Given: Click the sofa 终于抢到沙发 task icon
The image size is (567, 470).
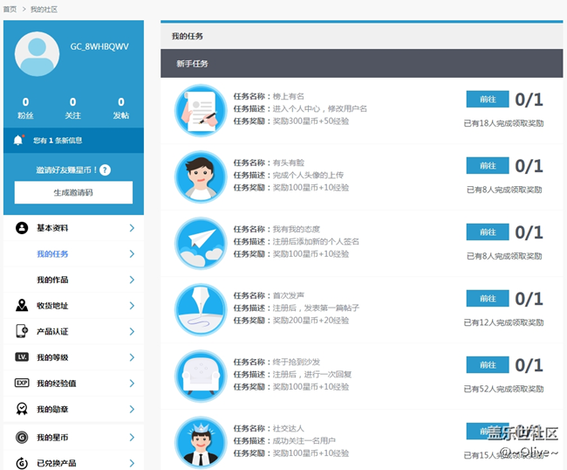Looking at the screenshot, I should point(201,376).
